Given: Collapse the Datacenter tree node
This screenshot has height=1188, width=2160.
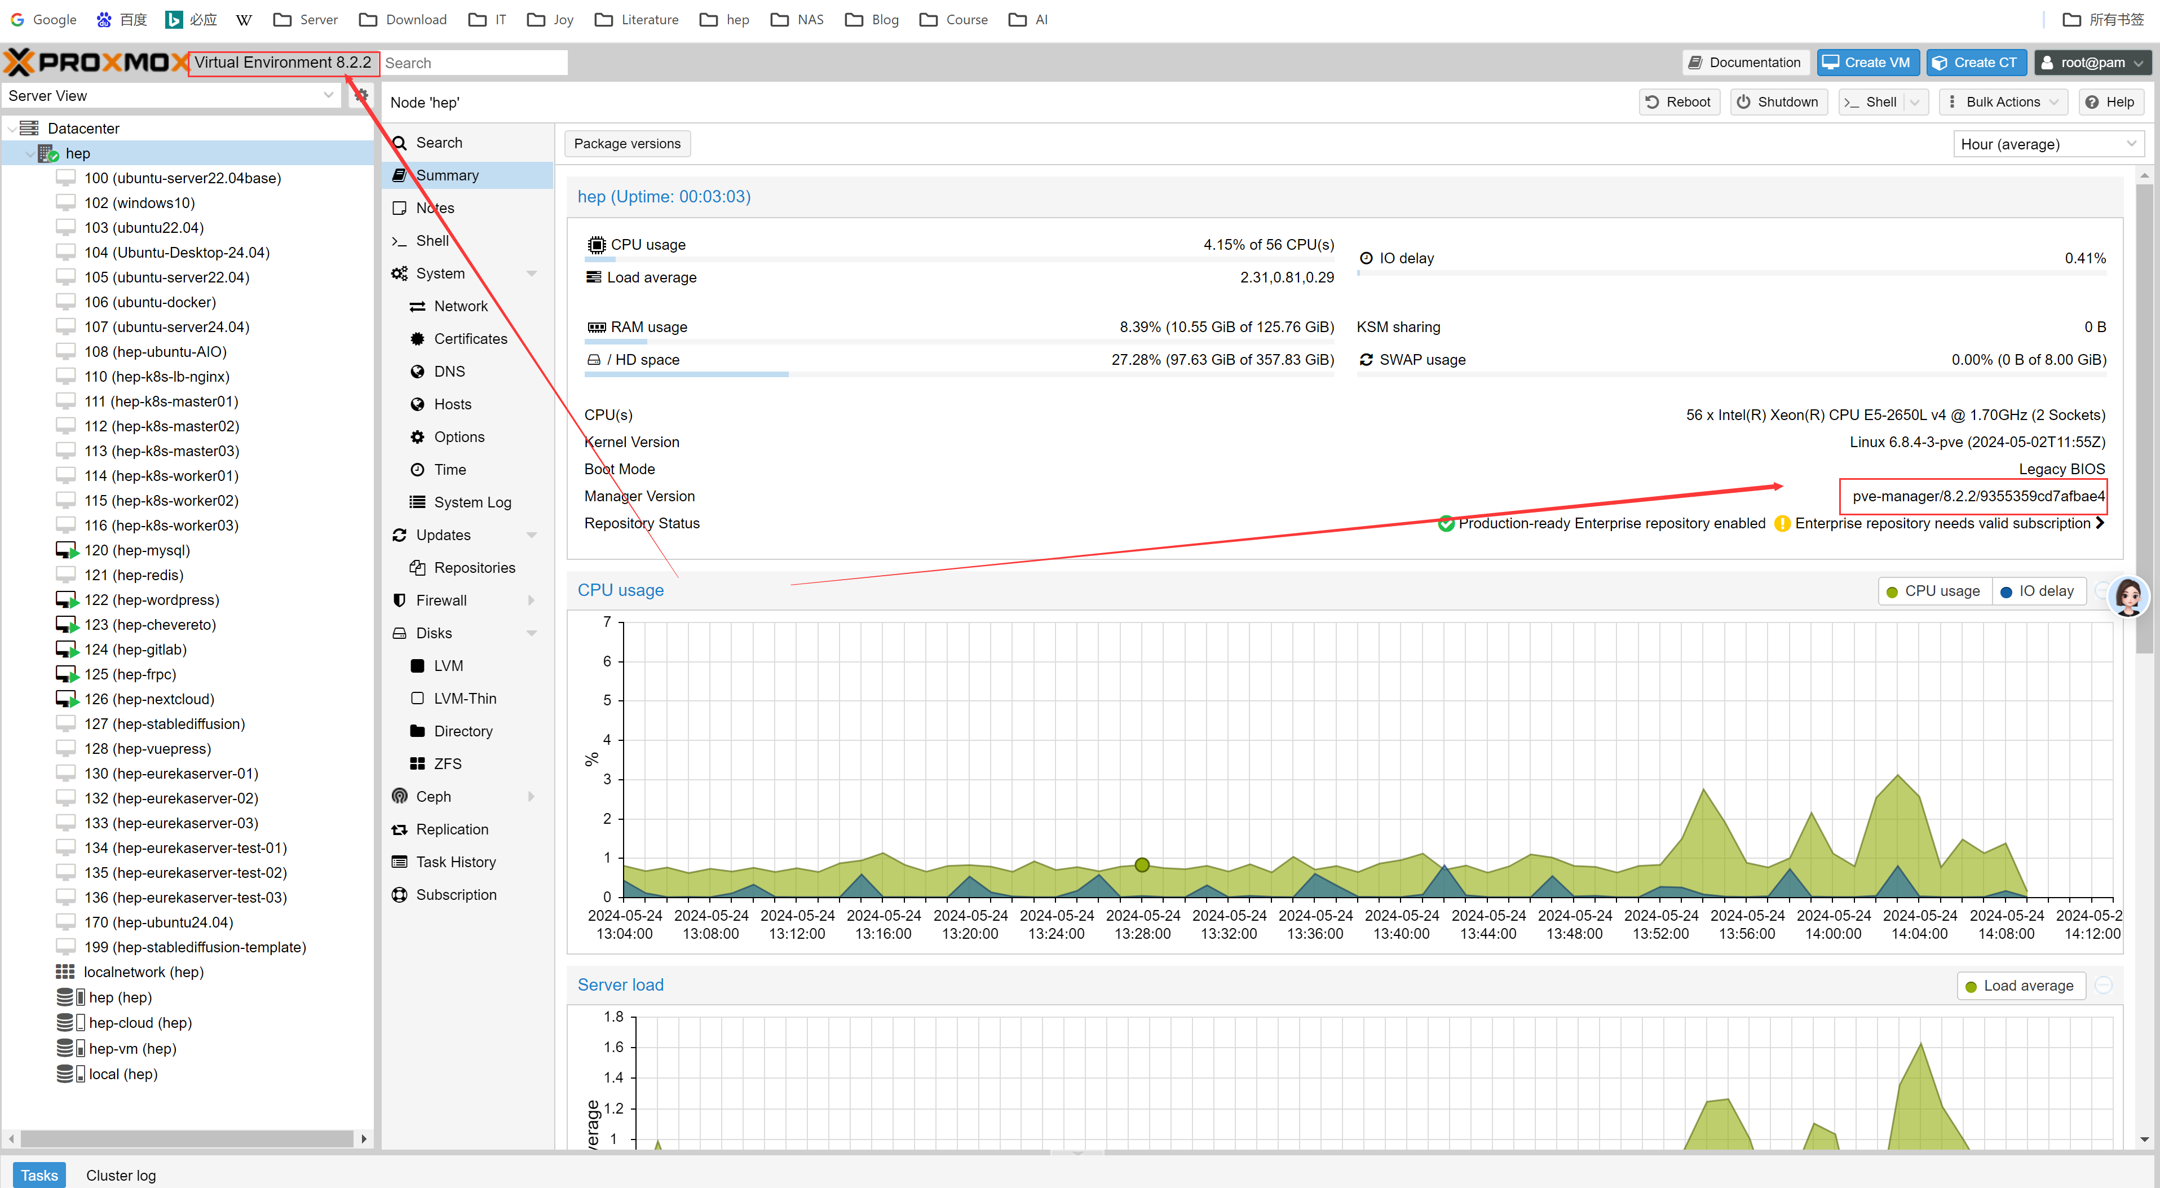Looking at the screenshot, I should click(12, 129).
